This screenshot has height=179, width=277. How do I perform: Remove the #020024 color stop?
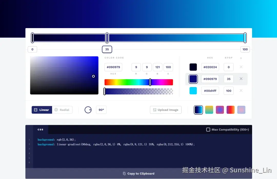(x=241, y=67)
